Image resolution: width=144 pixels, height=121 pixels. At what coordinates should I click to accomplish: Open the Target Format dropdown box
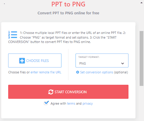[x=102, y=60]
